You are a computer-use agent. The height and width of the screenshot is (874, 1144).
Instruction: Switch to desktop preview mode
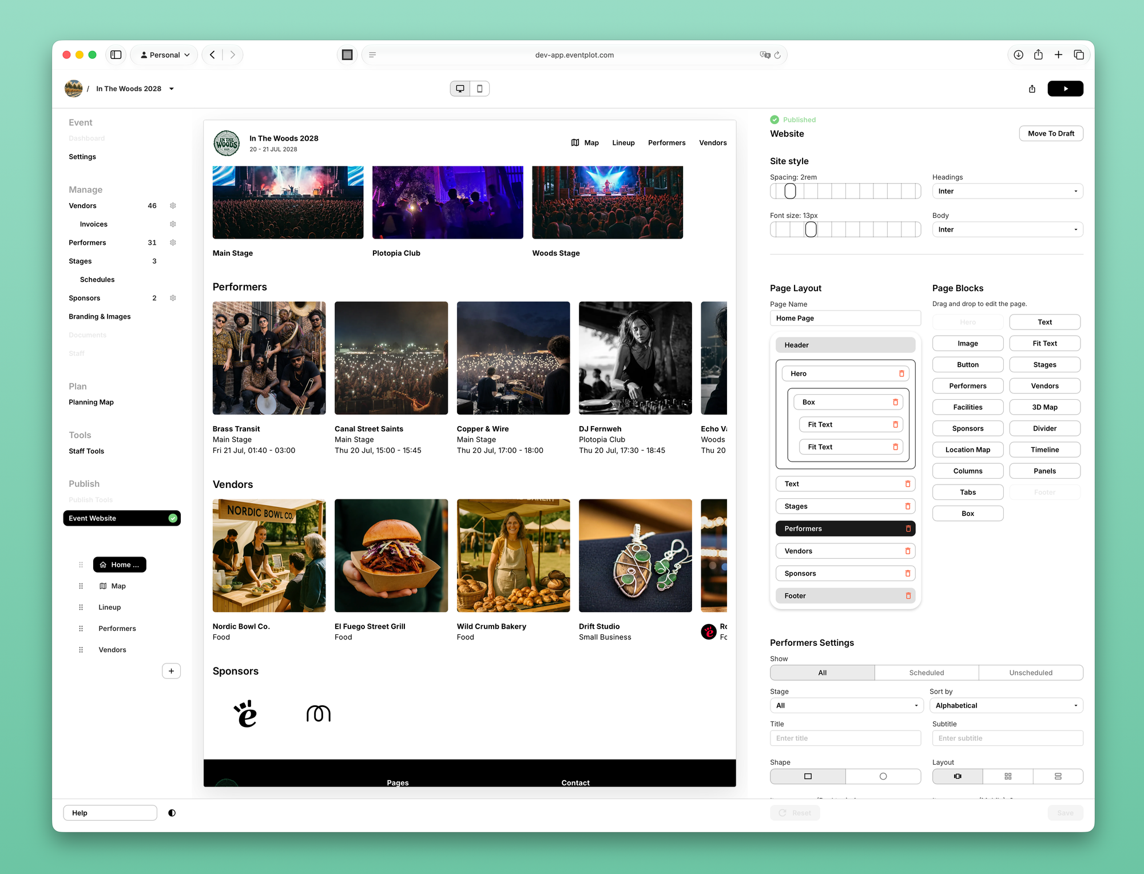[460, 89]
